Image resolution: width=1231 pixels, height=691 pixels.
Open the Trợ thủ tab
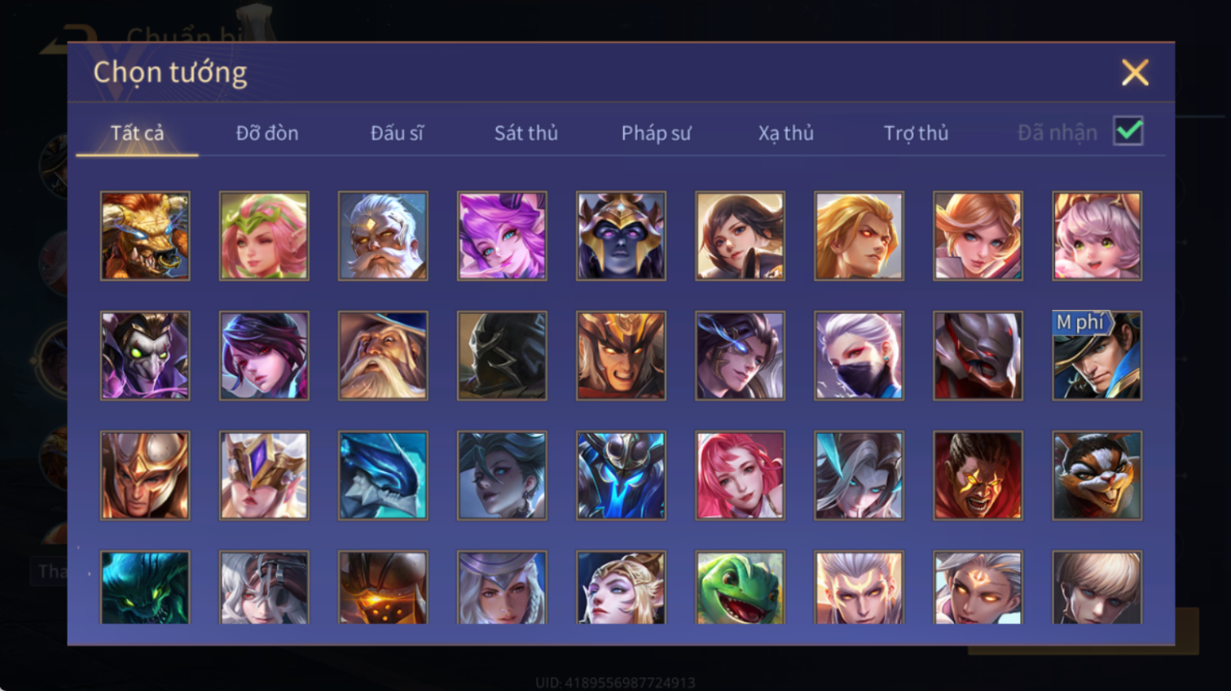click(x=916, y=133)
